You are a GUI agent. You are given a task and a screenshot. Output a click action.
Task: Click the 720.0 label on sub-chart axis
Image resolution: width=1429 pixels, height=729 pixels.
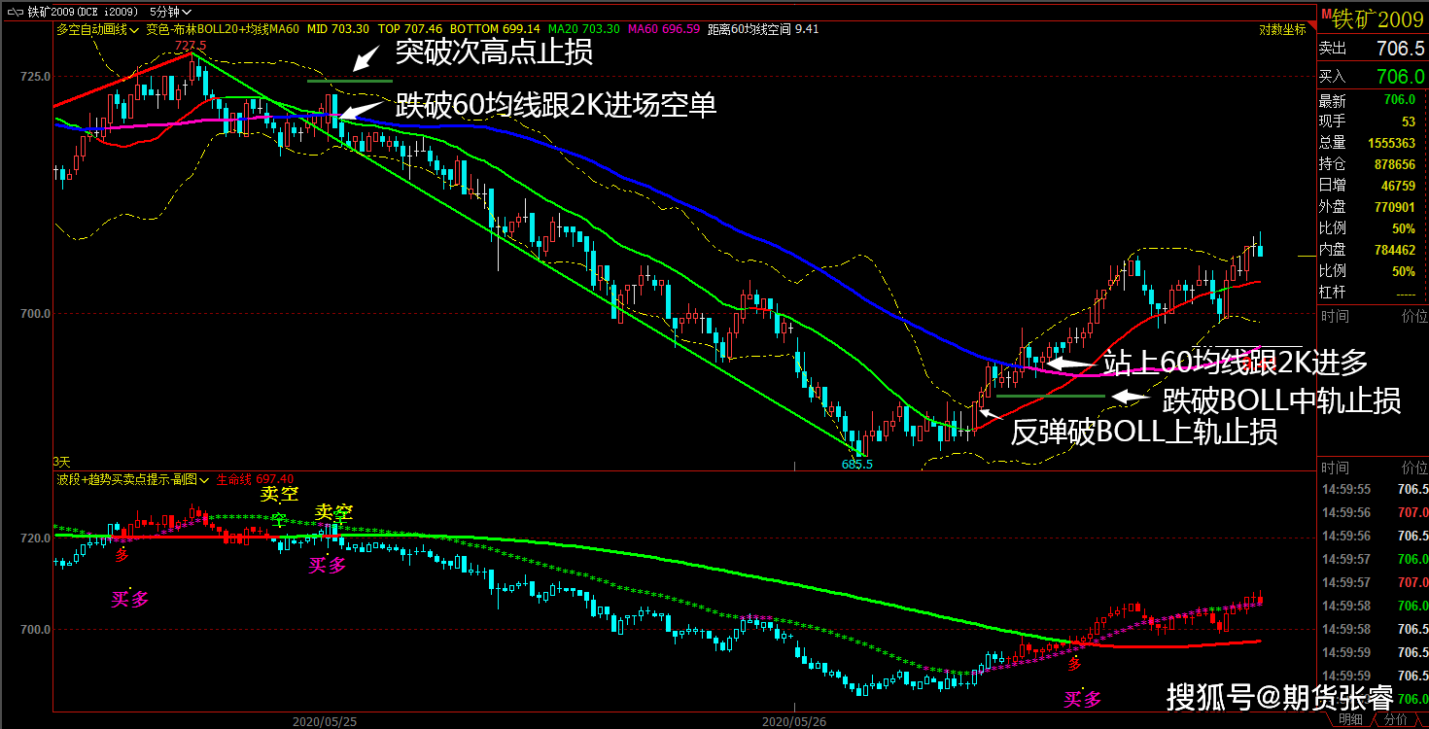click(x=36, y=538)
